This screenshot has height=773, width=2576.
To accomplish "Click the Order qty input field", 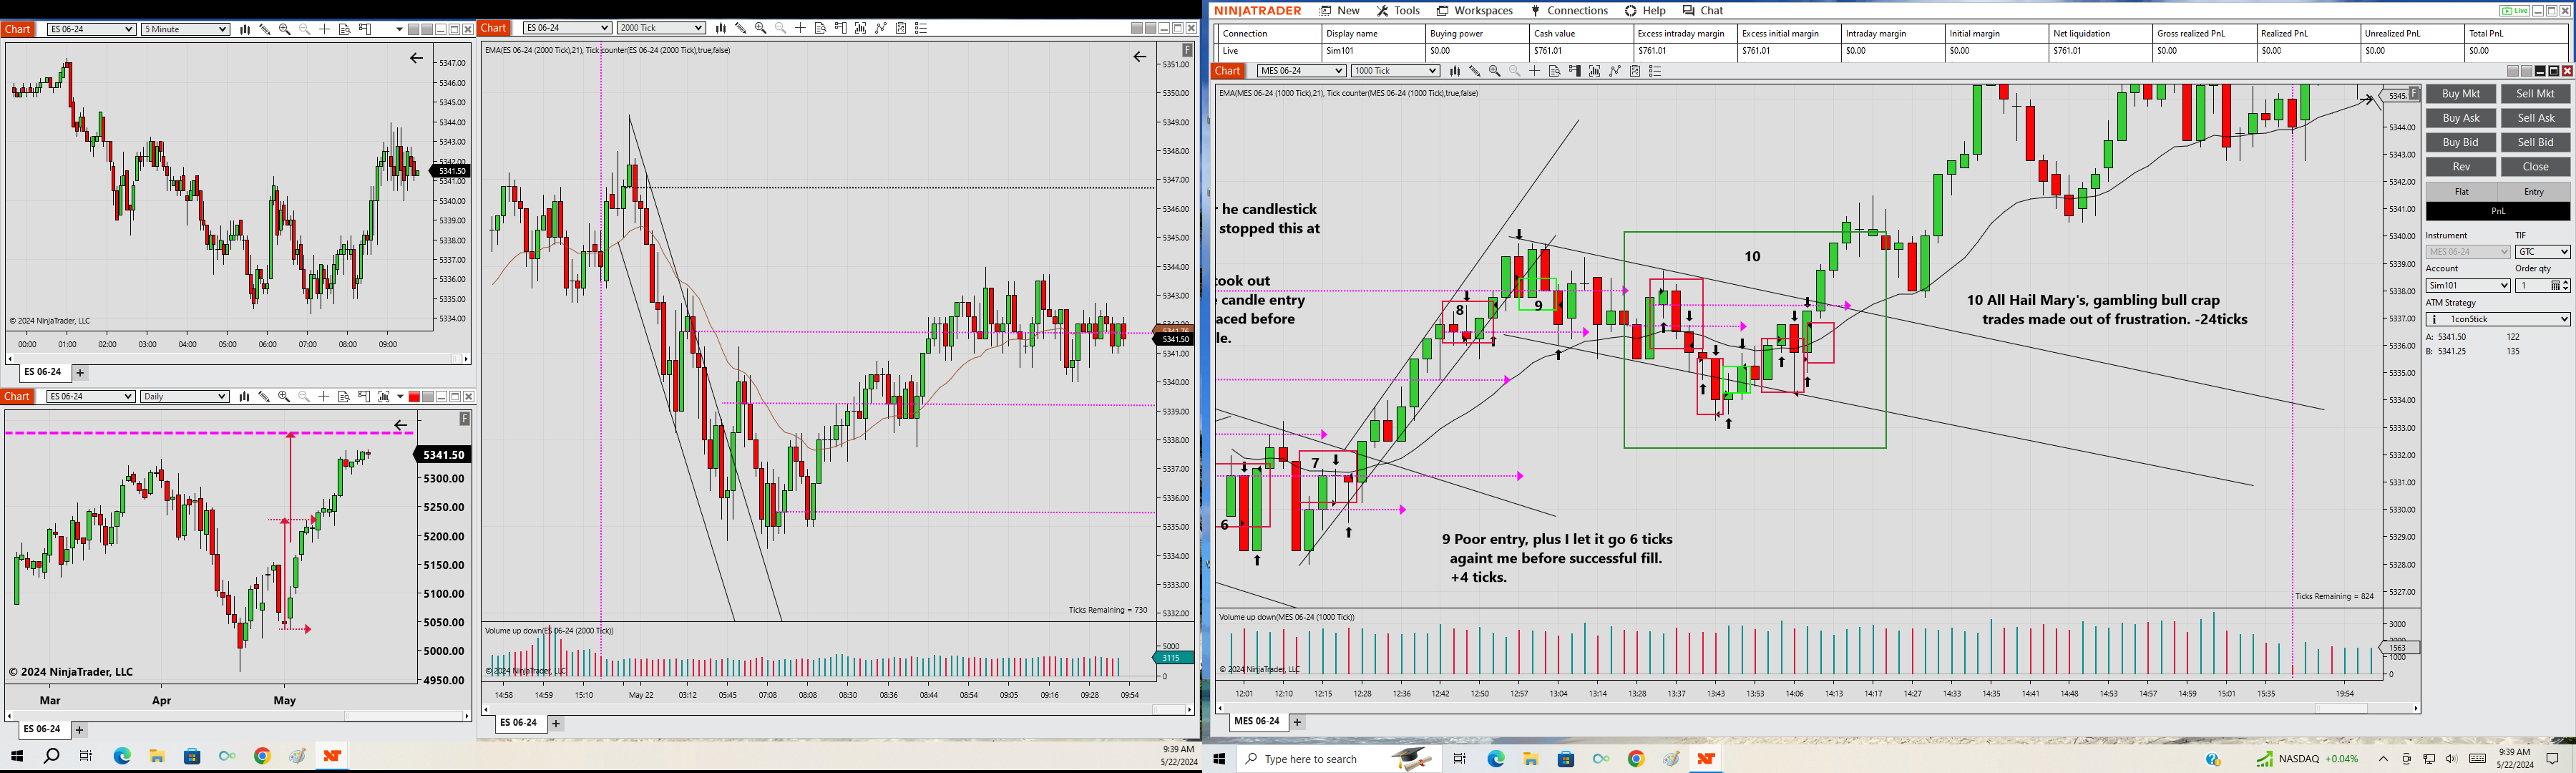I will [x=2533, y=286].
